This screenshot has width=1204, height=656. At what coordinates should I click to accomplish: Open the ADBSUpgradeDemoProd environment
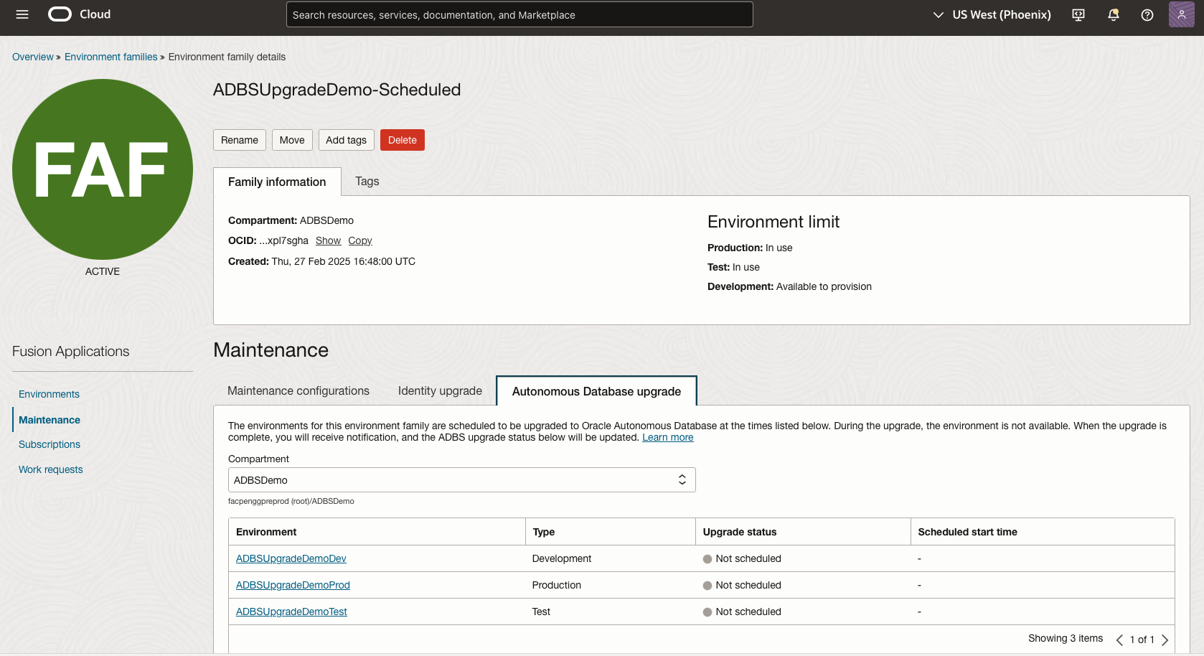293,585
